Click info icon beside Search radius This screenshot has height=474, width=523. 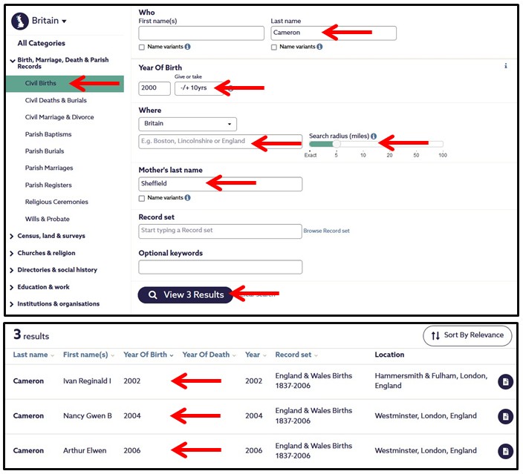374,136
